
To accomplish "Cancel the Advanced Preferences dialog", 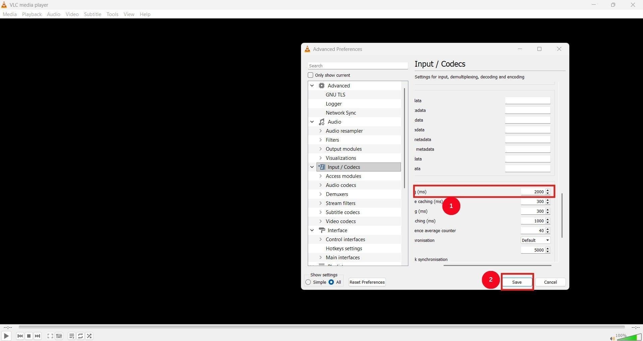I will point(550,282).
